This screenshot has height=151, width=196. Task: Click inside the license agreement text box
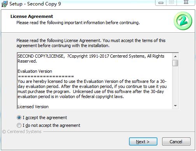95,81
